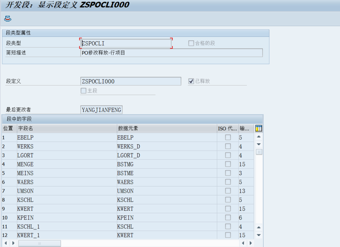Click the horizontal scrollbar thumb

[x=39, y=243]
